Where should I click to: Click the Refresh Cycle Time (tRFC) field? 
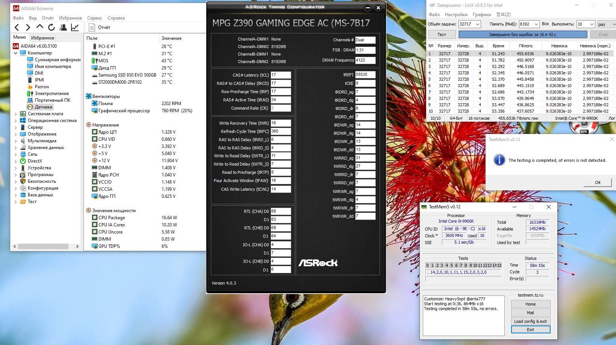[x=281, y=131]
